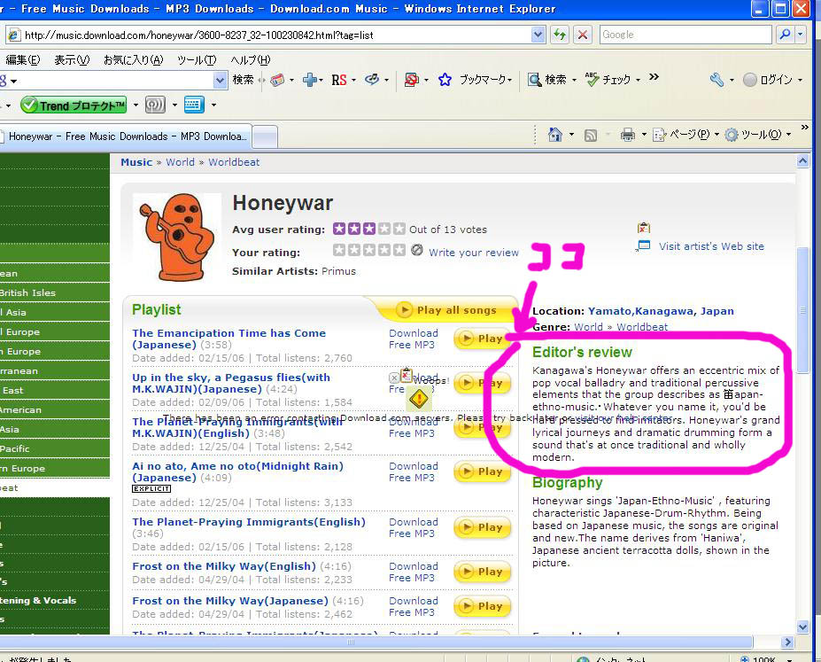
Task: Click the toolbar search magnifier icon
Action: (x=535, y=80)
